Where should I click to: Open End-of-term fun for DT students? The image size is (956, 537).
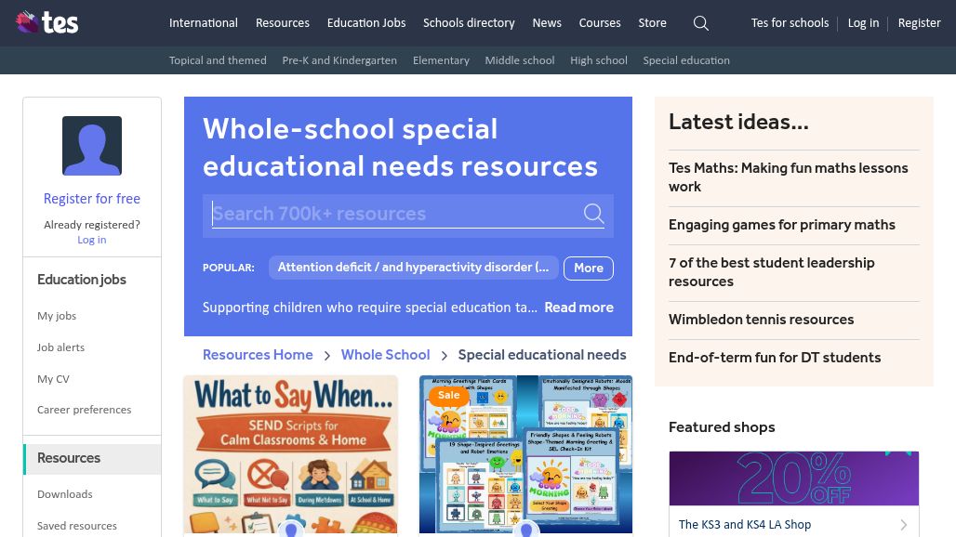click(775, 358)
